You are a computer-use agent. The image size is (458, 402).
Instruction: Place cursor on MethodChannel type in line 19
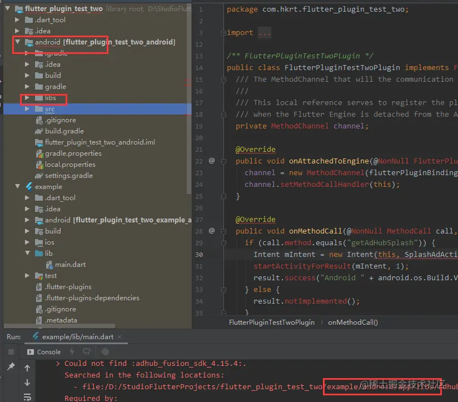point(300,126)
